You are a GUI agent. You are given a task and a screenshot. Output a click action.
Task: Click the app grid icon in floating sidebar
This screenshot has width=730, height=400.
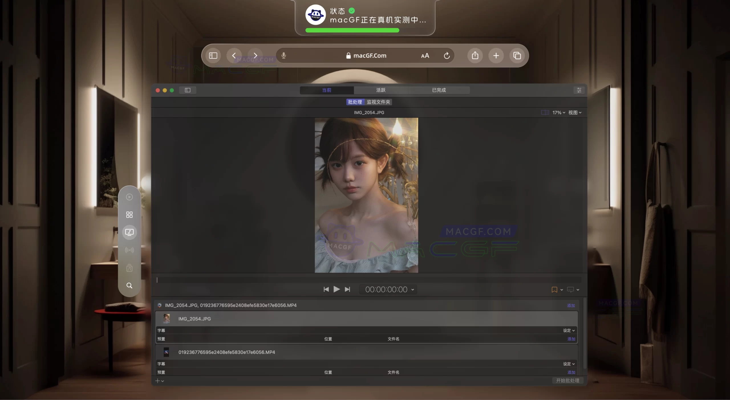click(x=129, y=215)
